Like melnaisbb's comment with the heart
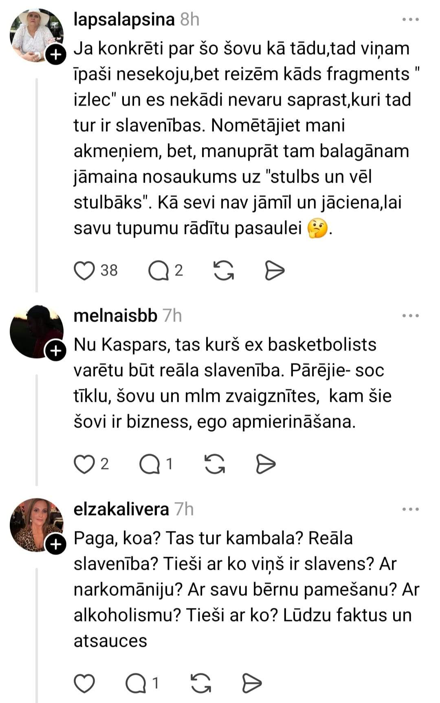Viewport: 440px width, 703px height. [x=84, y=464]
